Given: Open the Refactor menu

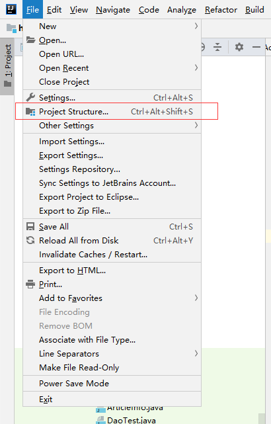Looking at the screenshot, I should [x=221, y=10].
